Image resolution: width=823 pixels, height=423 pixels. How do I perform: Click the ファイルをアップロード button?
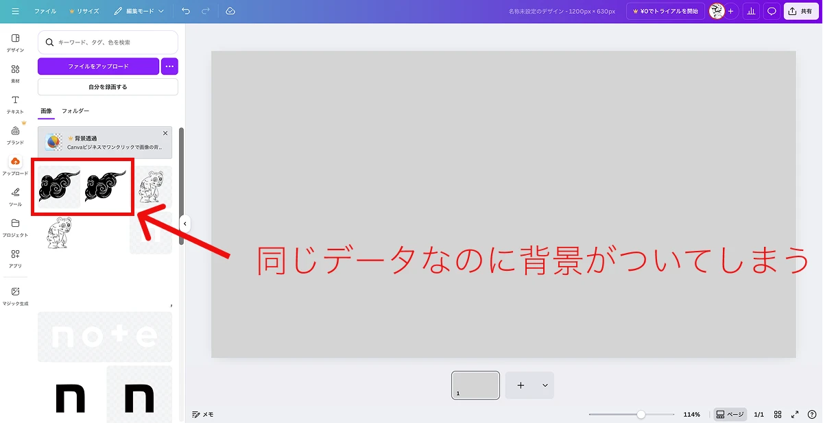[x=98, y=67]
